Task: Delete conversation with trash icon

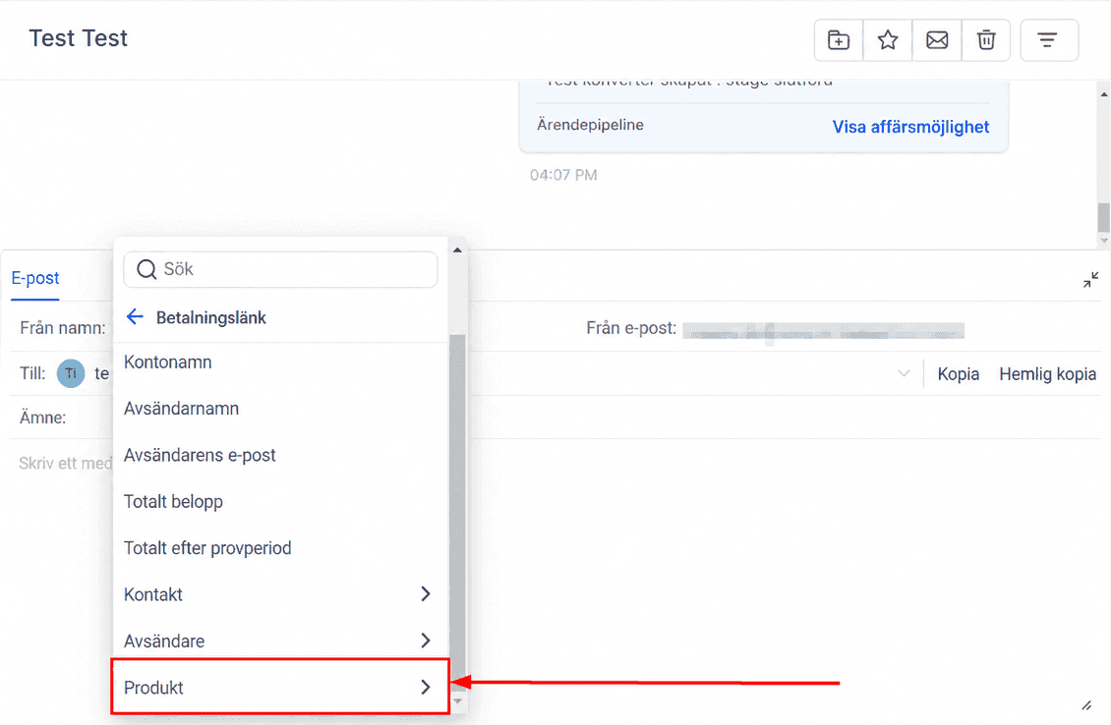Action: click(985, 40)
